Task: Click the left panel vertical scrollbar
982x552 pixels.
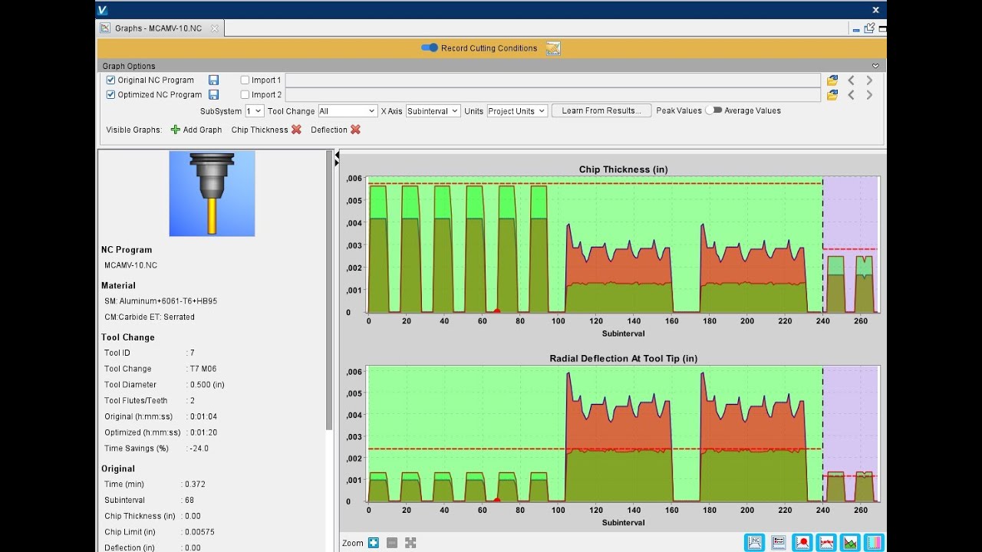Action: pos(330,291)
